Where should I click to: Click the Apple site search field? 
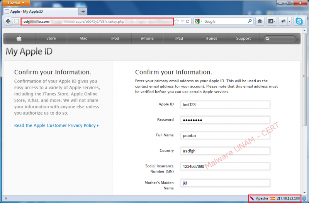[280, 39]
